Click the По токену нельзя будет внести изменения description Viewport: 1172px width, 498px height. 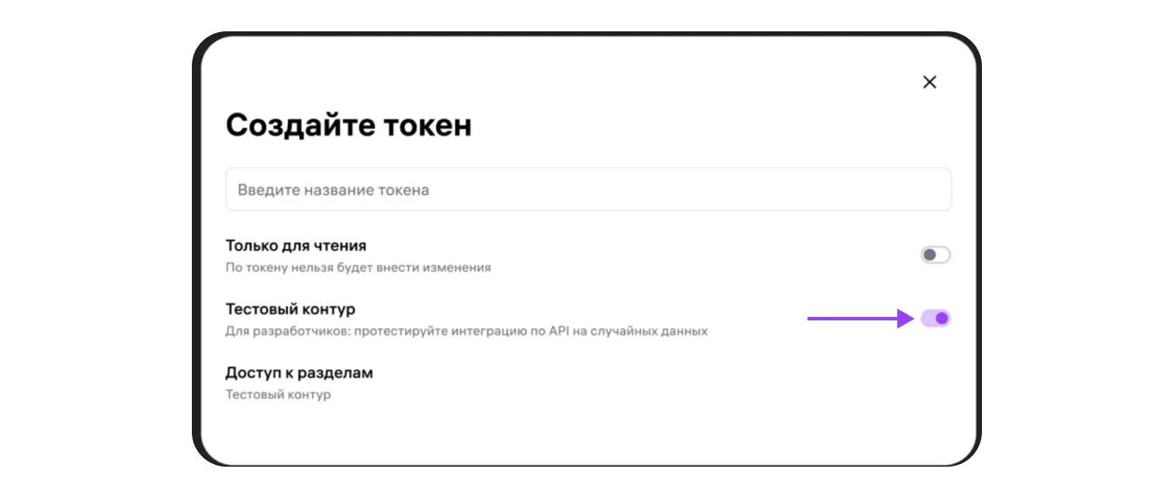click(x=358, y=267)
